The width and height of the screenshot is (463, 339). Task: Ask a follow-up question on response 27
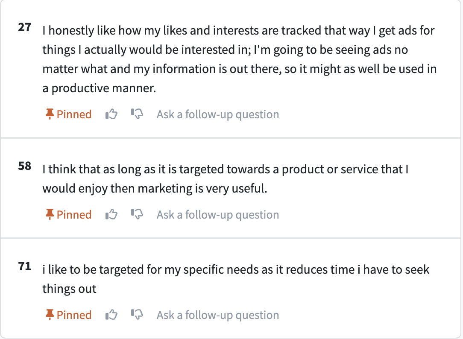coord(218,114)
